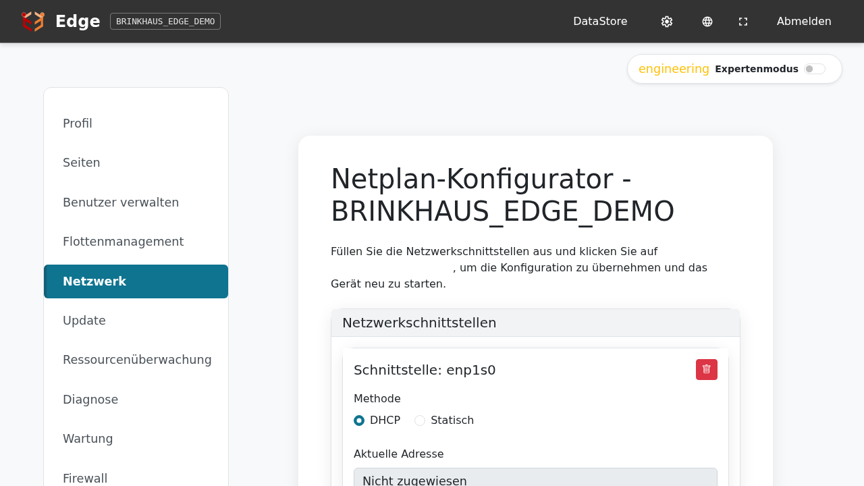The width and height of the screenshot is (864, 486).
Task: Go to the Seiten section
Action: [136, 163]
